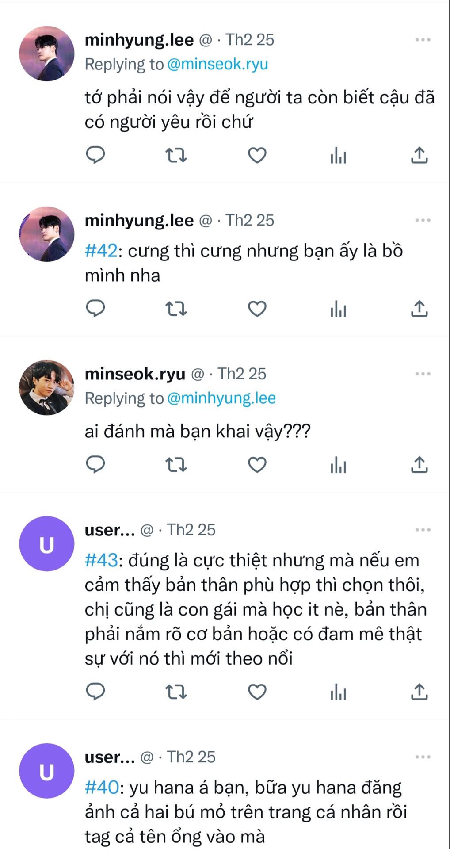The height and width of the screenshot is (849, 450).
Task: View analytics of the #42 tweet
Action: [x=338, y=308]
